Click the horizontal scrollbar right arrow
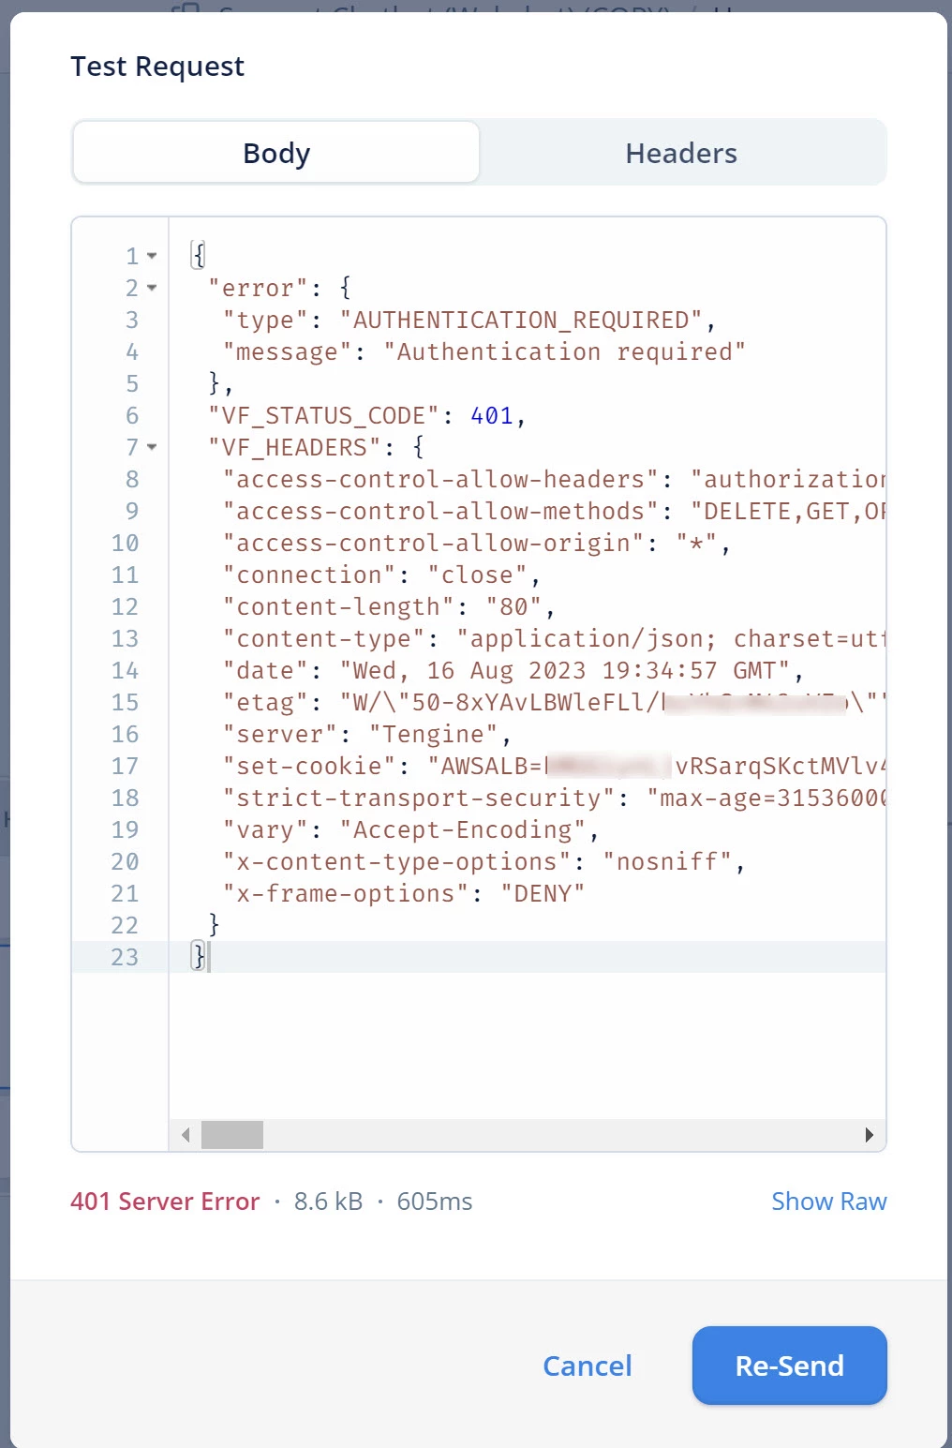Image resolution: width=952 pixels, height=1448 pixels. tap(869, 1135)
